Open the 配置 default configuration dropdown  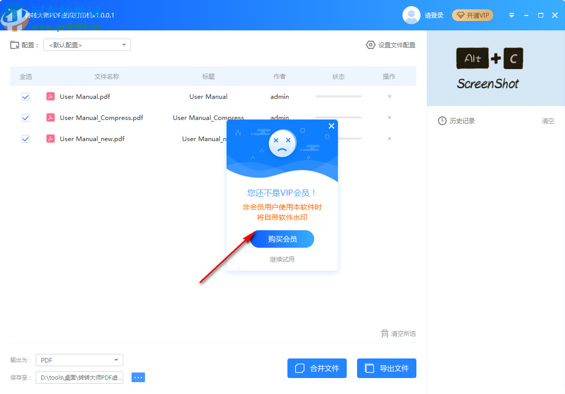[x=87, y=45]
